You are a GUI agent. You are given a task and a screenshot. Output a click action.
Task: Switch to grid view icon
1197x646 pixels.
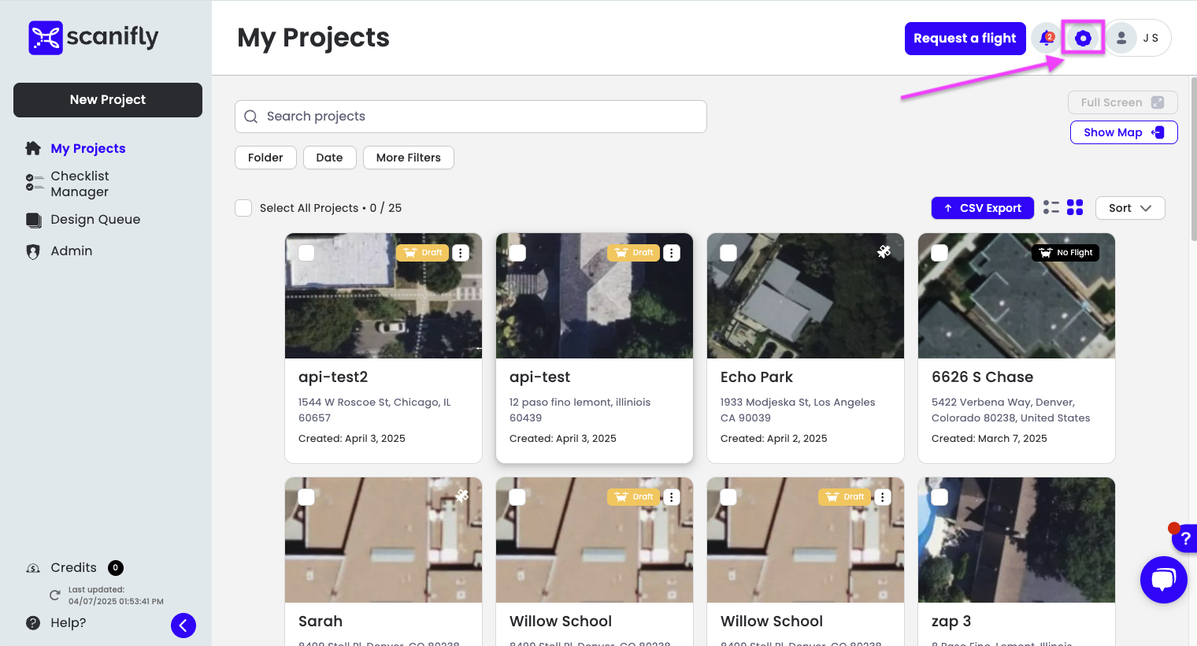tap(1075, 207)
